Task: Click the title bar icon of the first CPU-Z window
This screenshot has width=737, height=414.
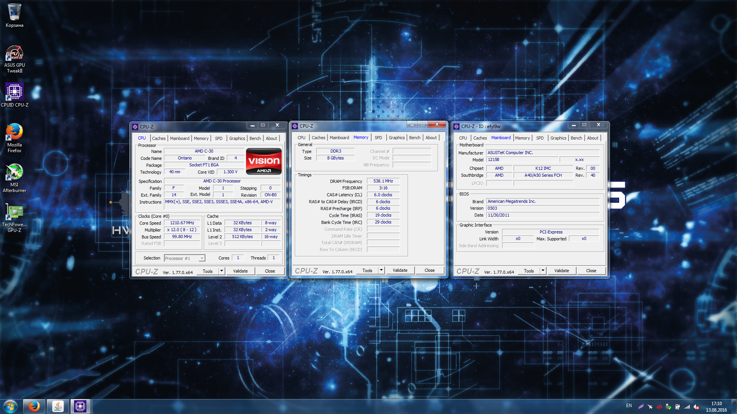Action: point(135,127)
